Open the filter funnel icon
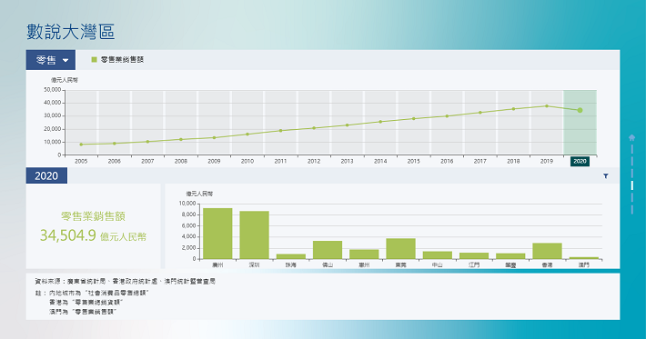Viewport: 646px width, 339px height. click(x=606, y=176)
